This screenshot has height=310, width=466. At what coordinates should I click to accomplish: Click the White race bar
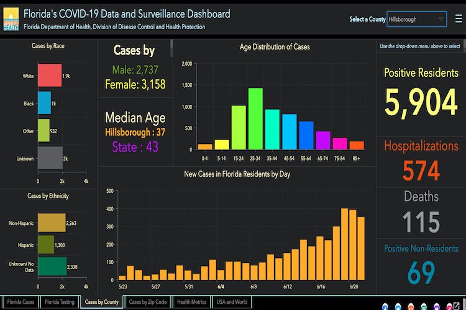(x=50, y=76)
